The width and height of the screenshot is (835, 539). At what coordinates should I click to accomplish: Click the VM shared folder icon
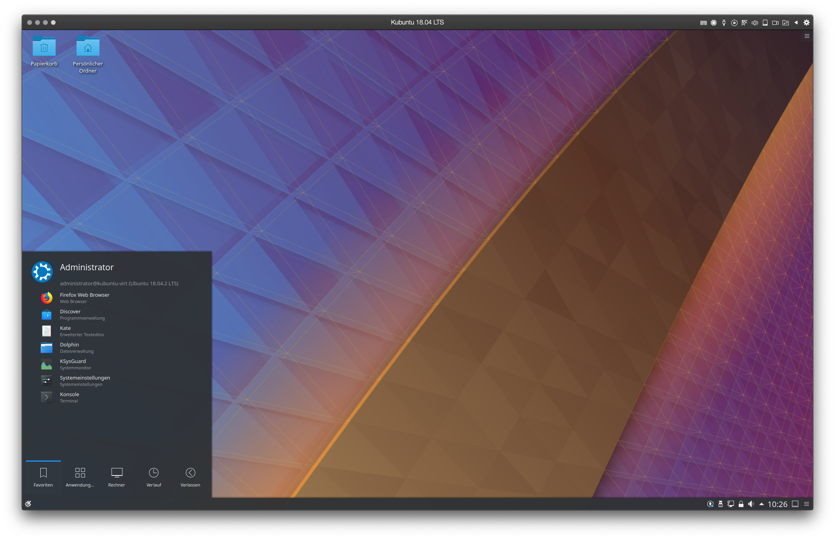tap(786, 23)
